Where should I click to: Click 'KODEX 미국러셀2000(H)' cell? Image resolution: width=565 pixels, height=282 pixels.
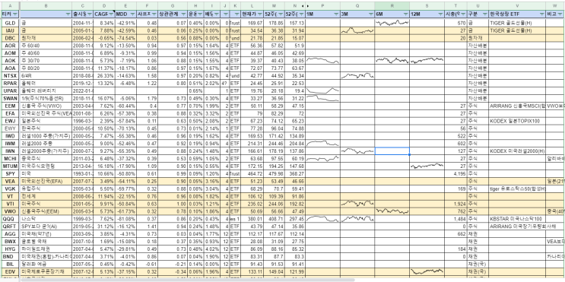[517, 151]
